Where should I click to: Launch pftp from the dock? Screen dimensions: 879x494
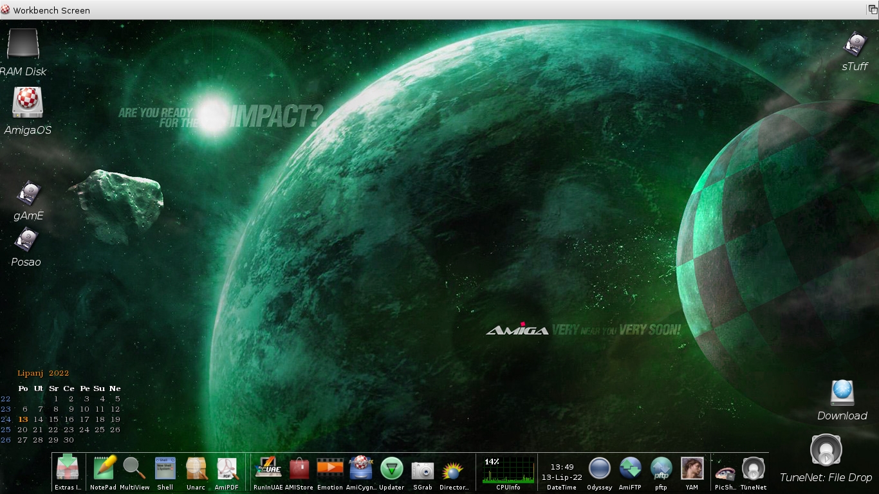662,468
